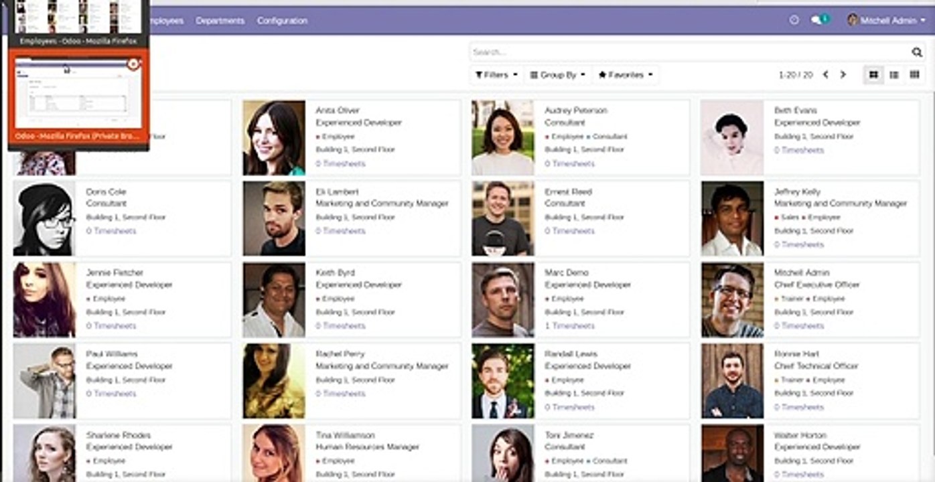The image size is (935, 482).
Task: Open Mitchell Admin user menu
Action: coord(886,20)
